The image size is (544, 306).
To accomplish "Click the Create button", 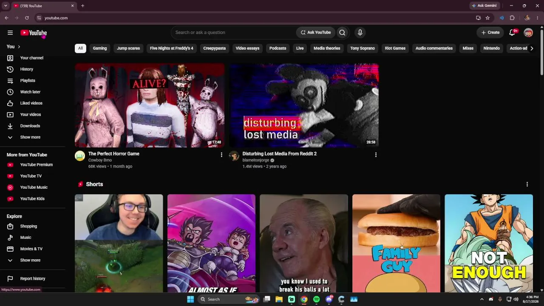I will tap(490, 33).
